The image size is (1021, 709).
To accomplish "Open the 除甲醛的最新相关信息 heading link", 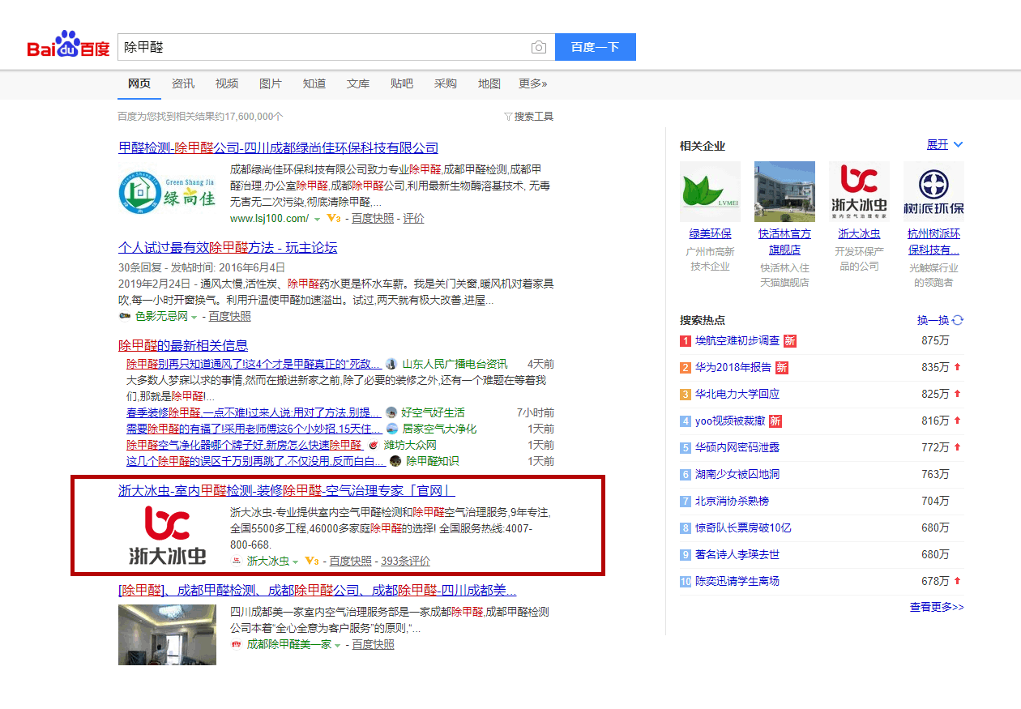I will 183,345.
